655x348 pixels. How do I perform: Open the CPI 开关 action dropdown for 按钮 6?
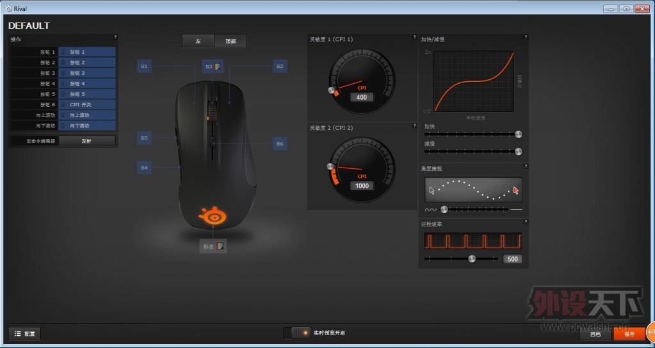pyautogui.click(x=87, y=104)
